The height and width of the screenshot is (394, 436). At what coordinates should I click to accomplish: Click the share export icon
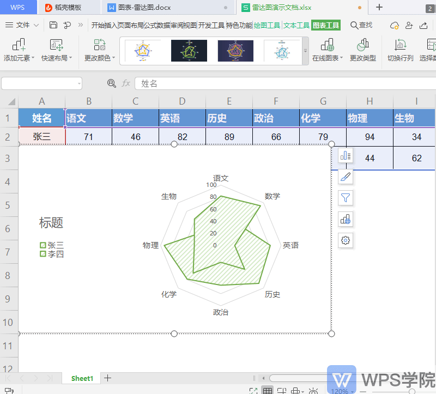[x=423, y=25]
